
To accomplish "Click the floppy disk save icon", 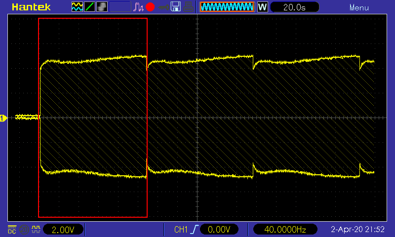I will [x=176, y=7].
